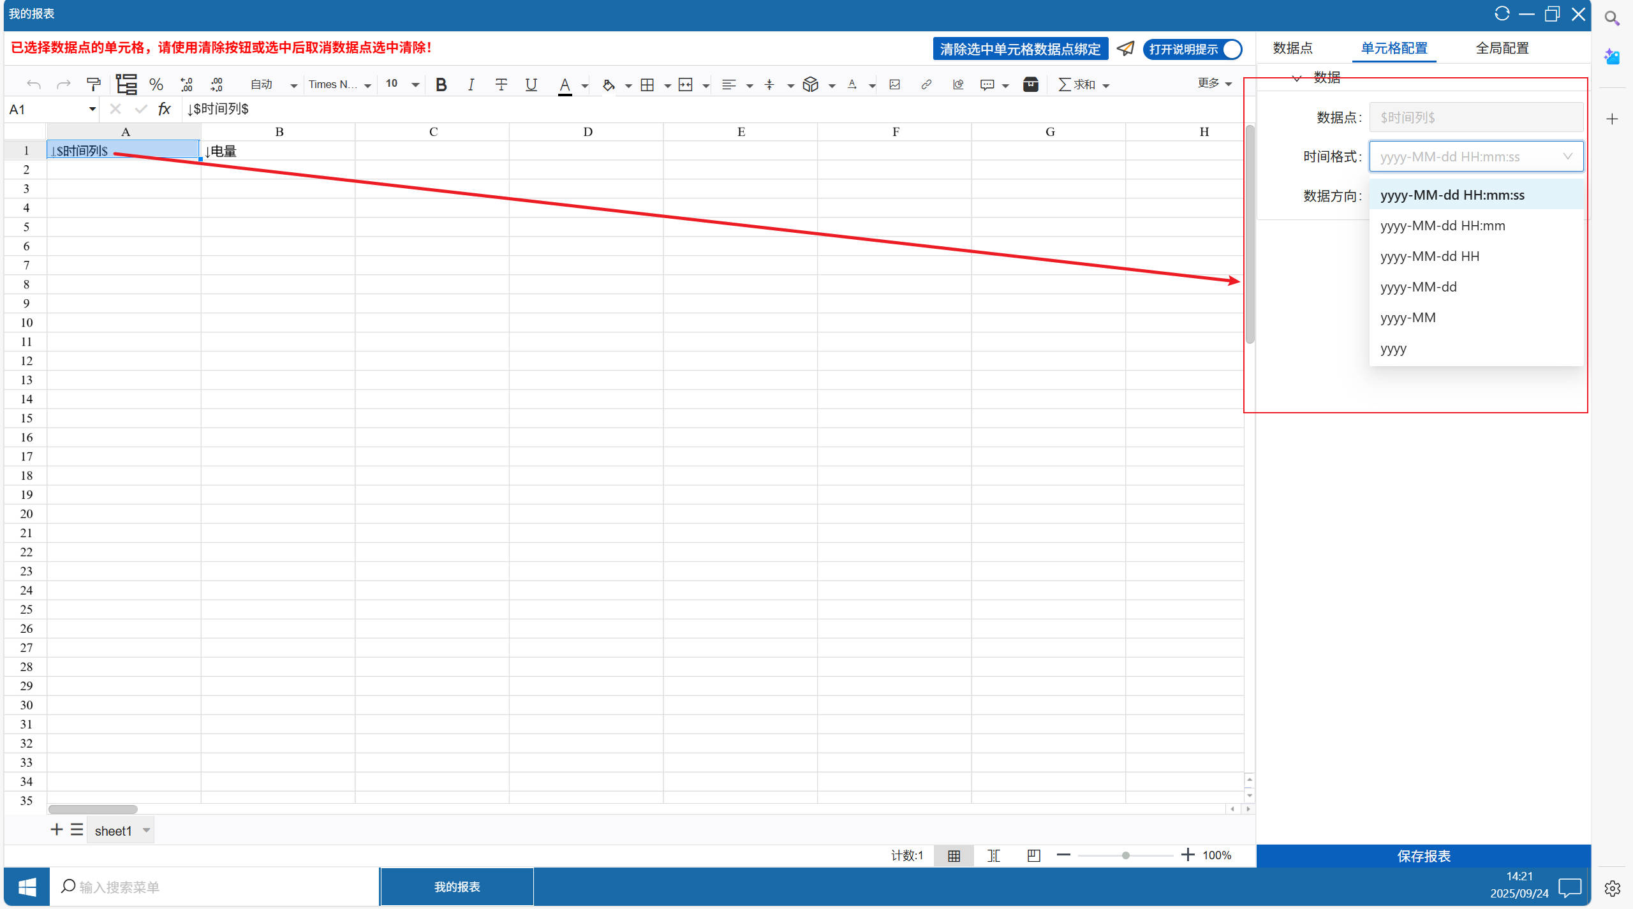Viewport: 1633px width, 909px height.
Task: Select normal grid view in status bar
Action: click(954, 855)
